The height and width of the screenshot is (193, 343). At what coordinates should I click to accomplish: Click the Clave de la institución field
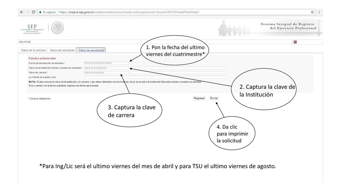(x=106, y=68)
